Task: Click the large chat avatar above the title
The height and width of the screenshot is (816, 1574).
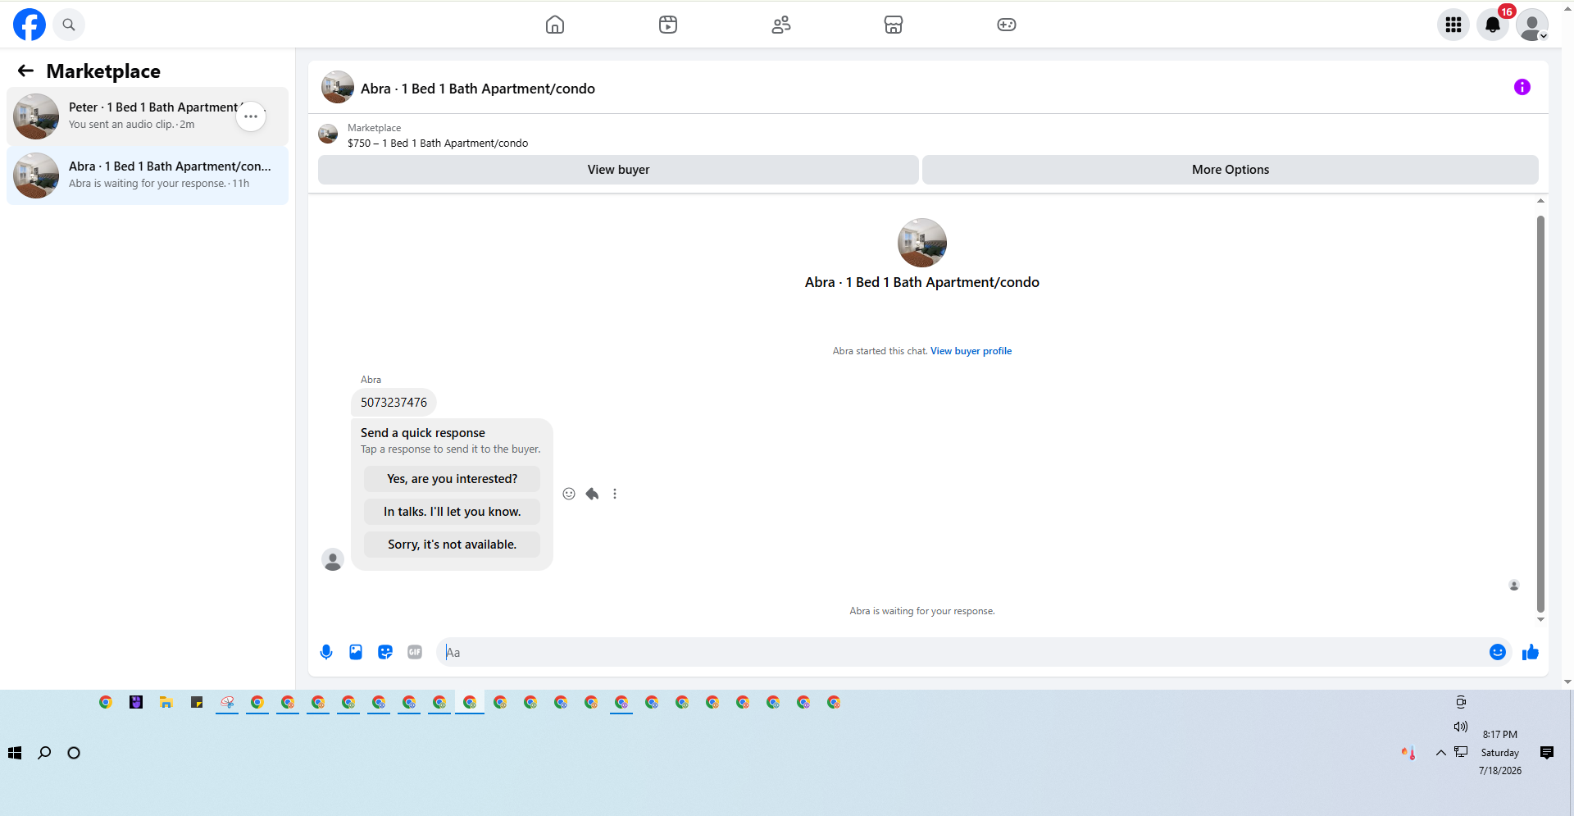Action: point(922,243)
